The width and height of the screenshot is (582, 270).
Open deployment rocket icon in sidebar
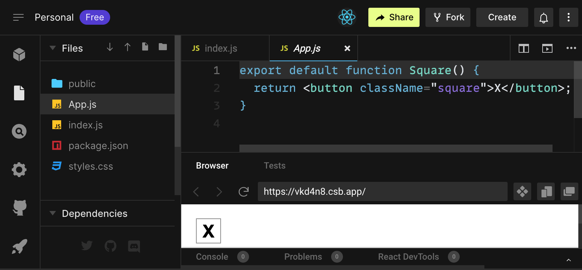click(x=19, y=246)
